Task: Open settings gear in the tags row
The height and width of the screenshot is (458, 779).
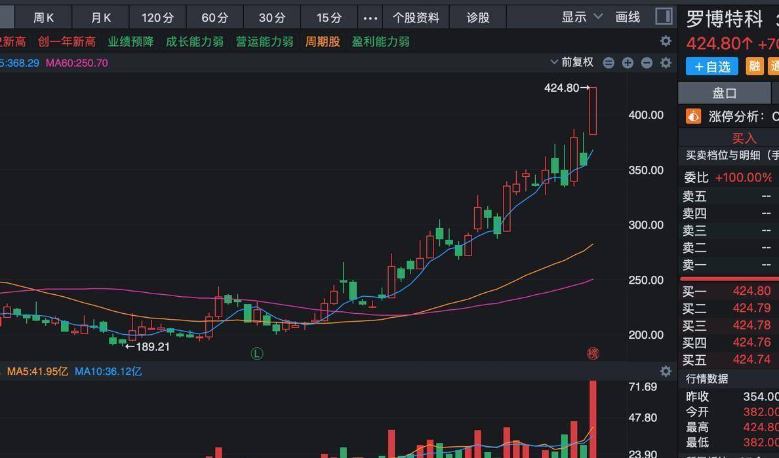Action: pyautogui.click(x=666, y=41)
